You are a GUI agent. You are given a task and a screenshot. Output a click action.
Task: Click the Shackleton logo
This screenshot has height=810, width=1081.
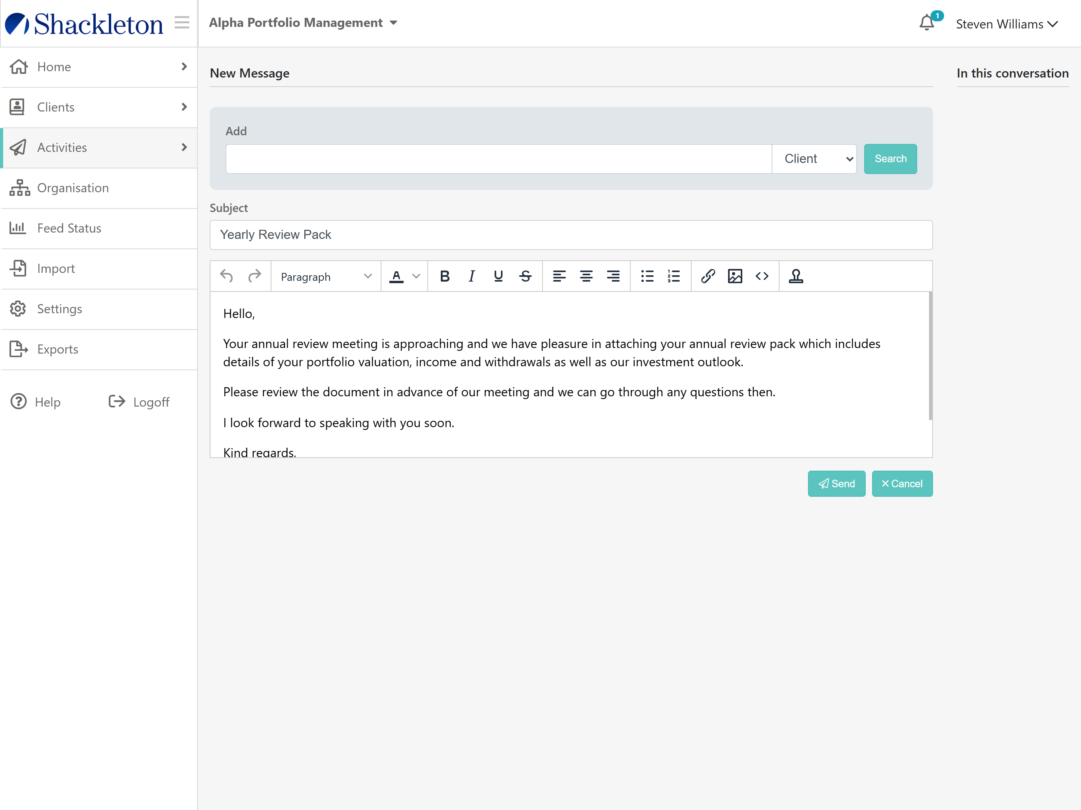[x=83, y=24]
